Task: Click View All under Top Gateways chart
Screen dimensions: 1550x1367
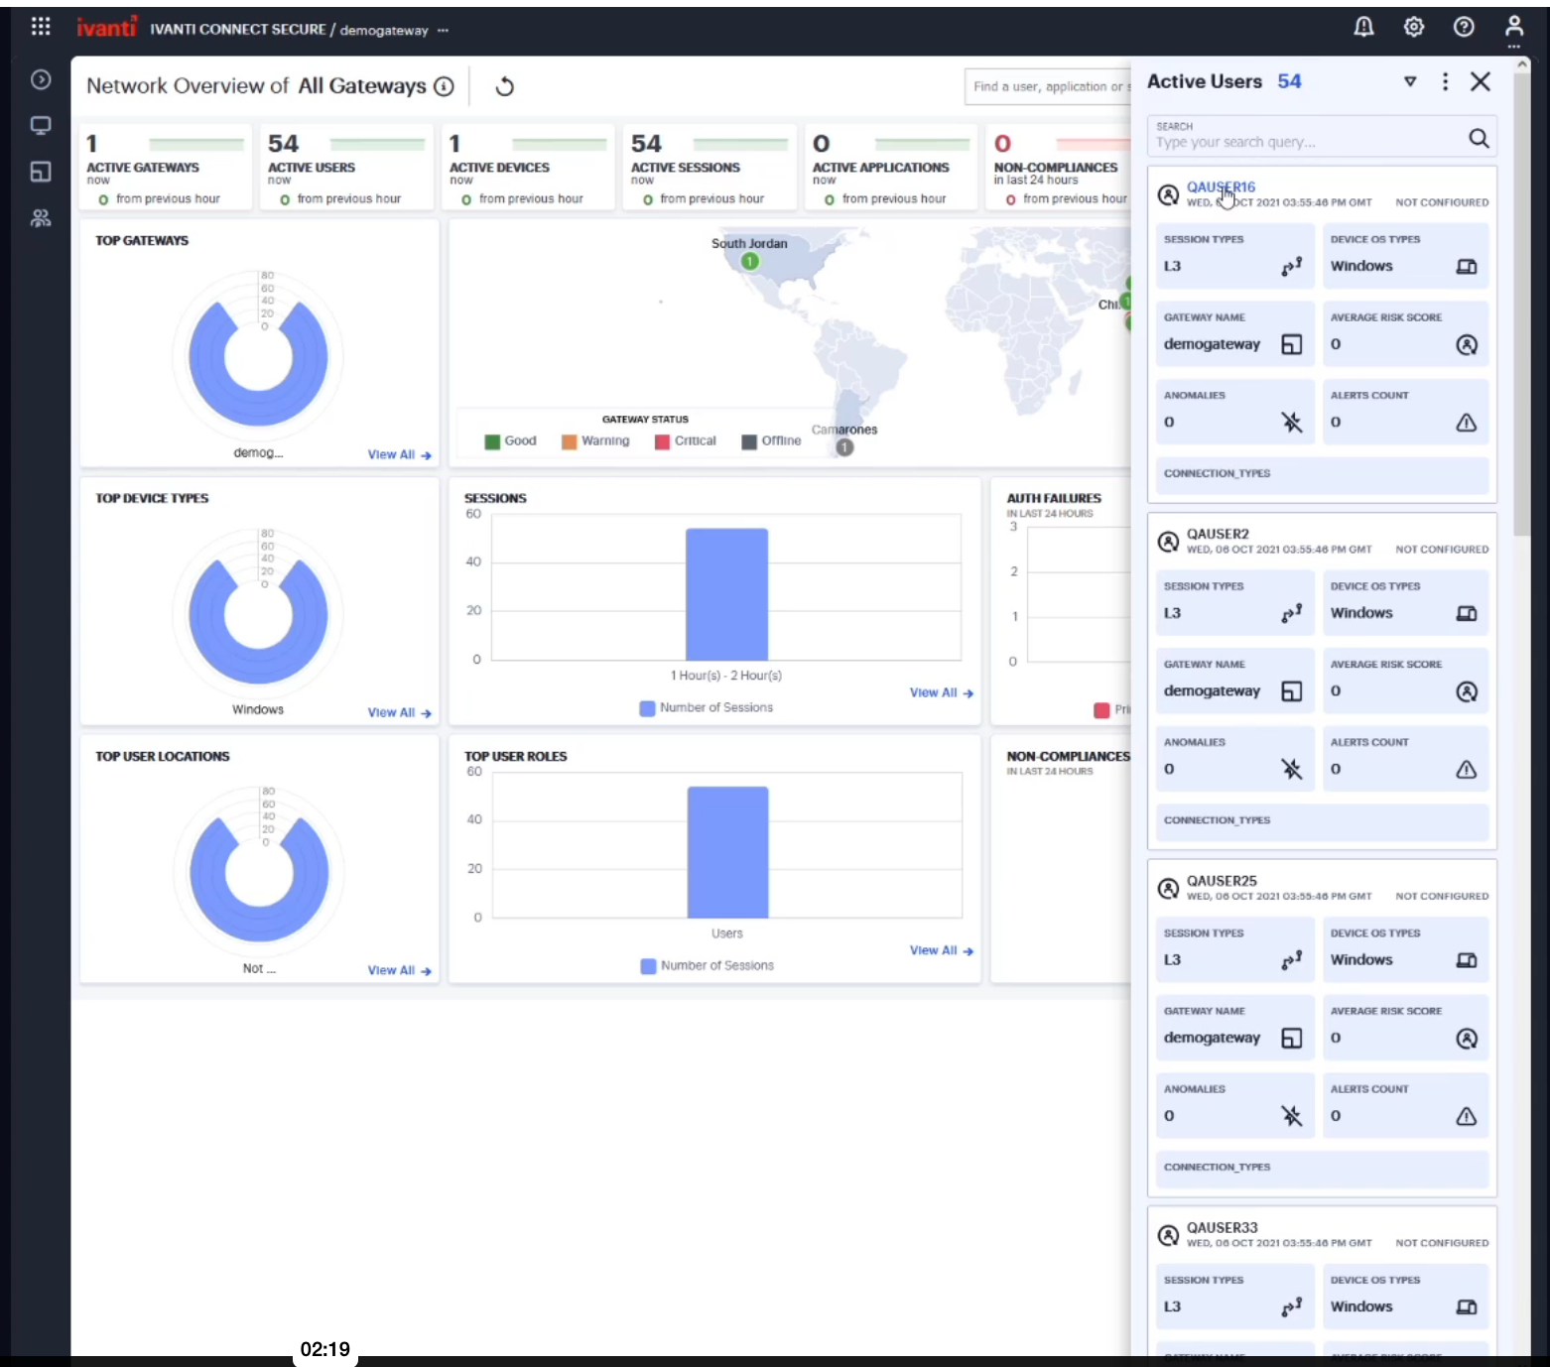Action: pyautogui.click(x=392, y=454)
